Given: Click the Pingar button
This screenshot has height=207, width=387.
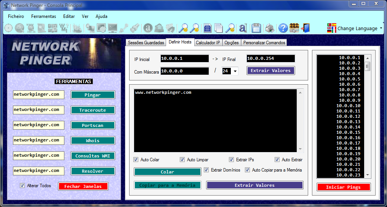Looking at the screenshot, I should (93, 95).
